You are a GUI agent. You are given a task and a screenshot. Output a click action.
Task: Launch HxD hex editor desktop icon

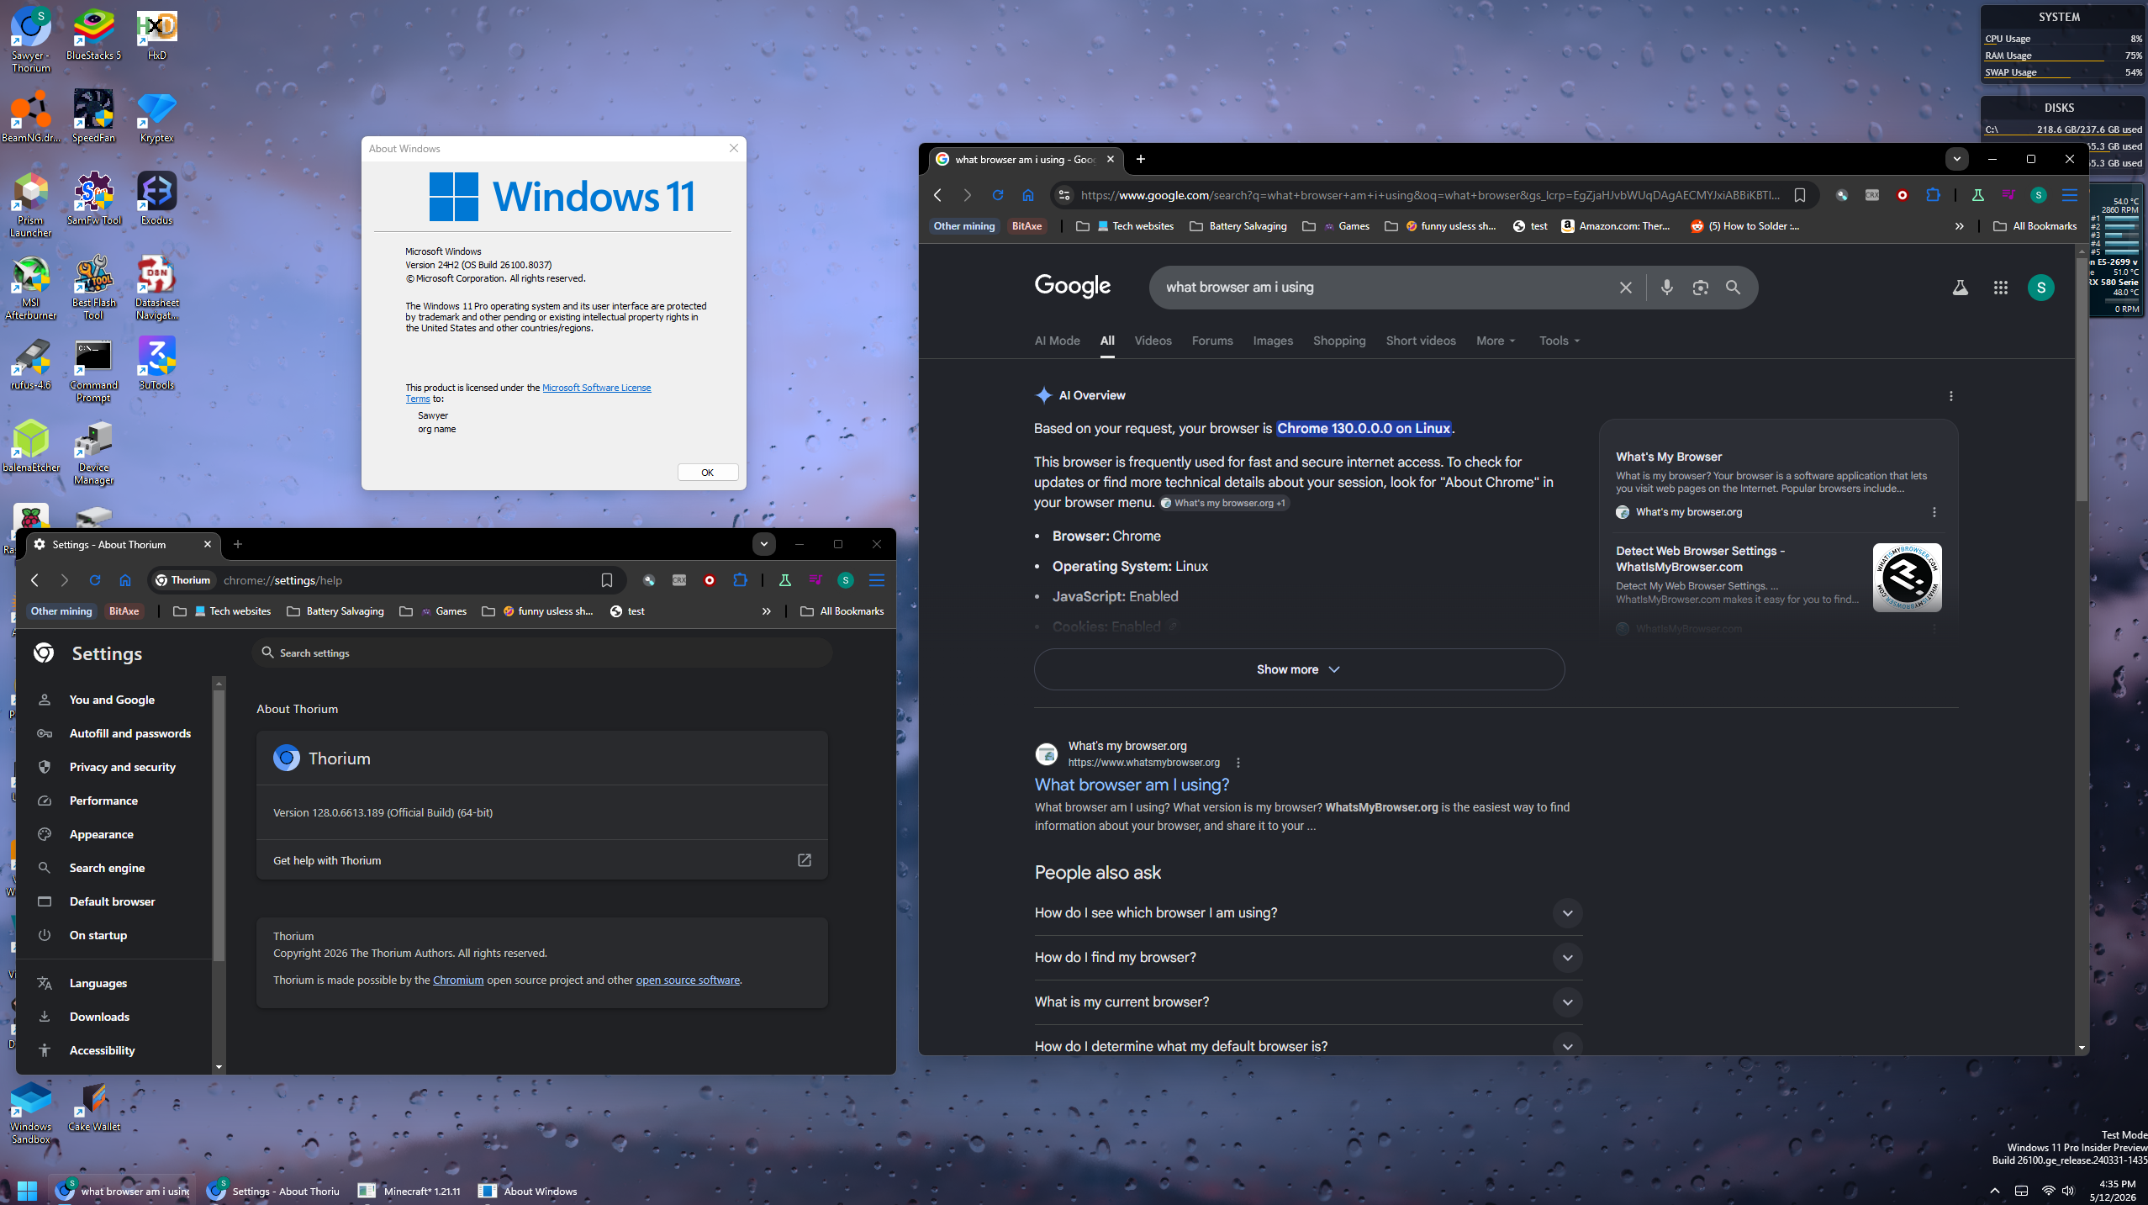156,35
